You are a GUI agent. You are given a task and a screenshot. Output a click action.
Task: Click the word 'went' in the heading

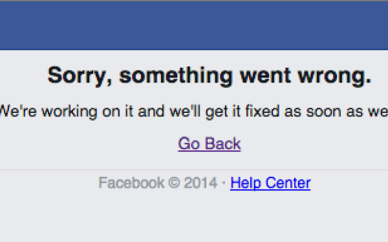(265, 76)
